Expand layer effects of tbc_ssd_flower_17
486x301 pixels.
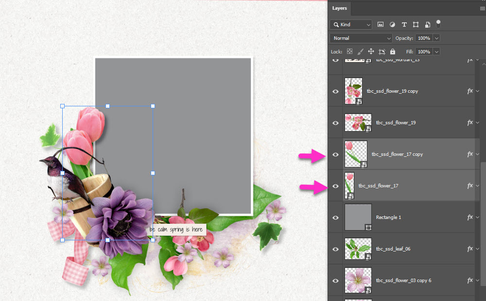pyautogui.click(x=477, y=186)
